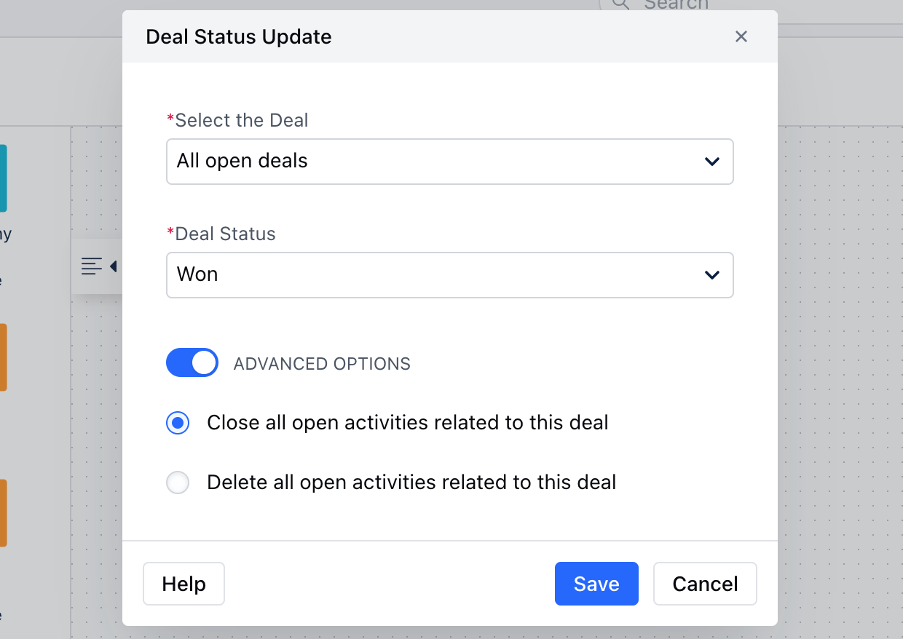903x639 pixels.
Task: Select 'Delete all open activities' radio button
Action: pos(178,483)
